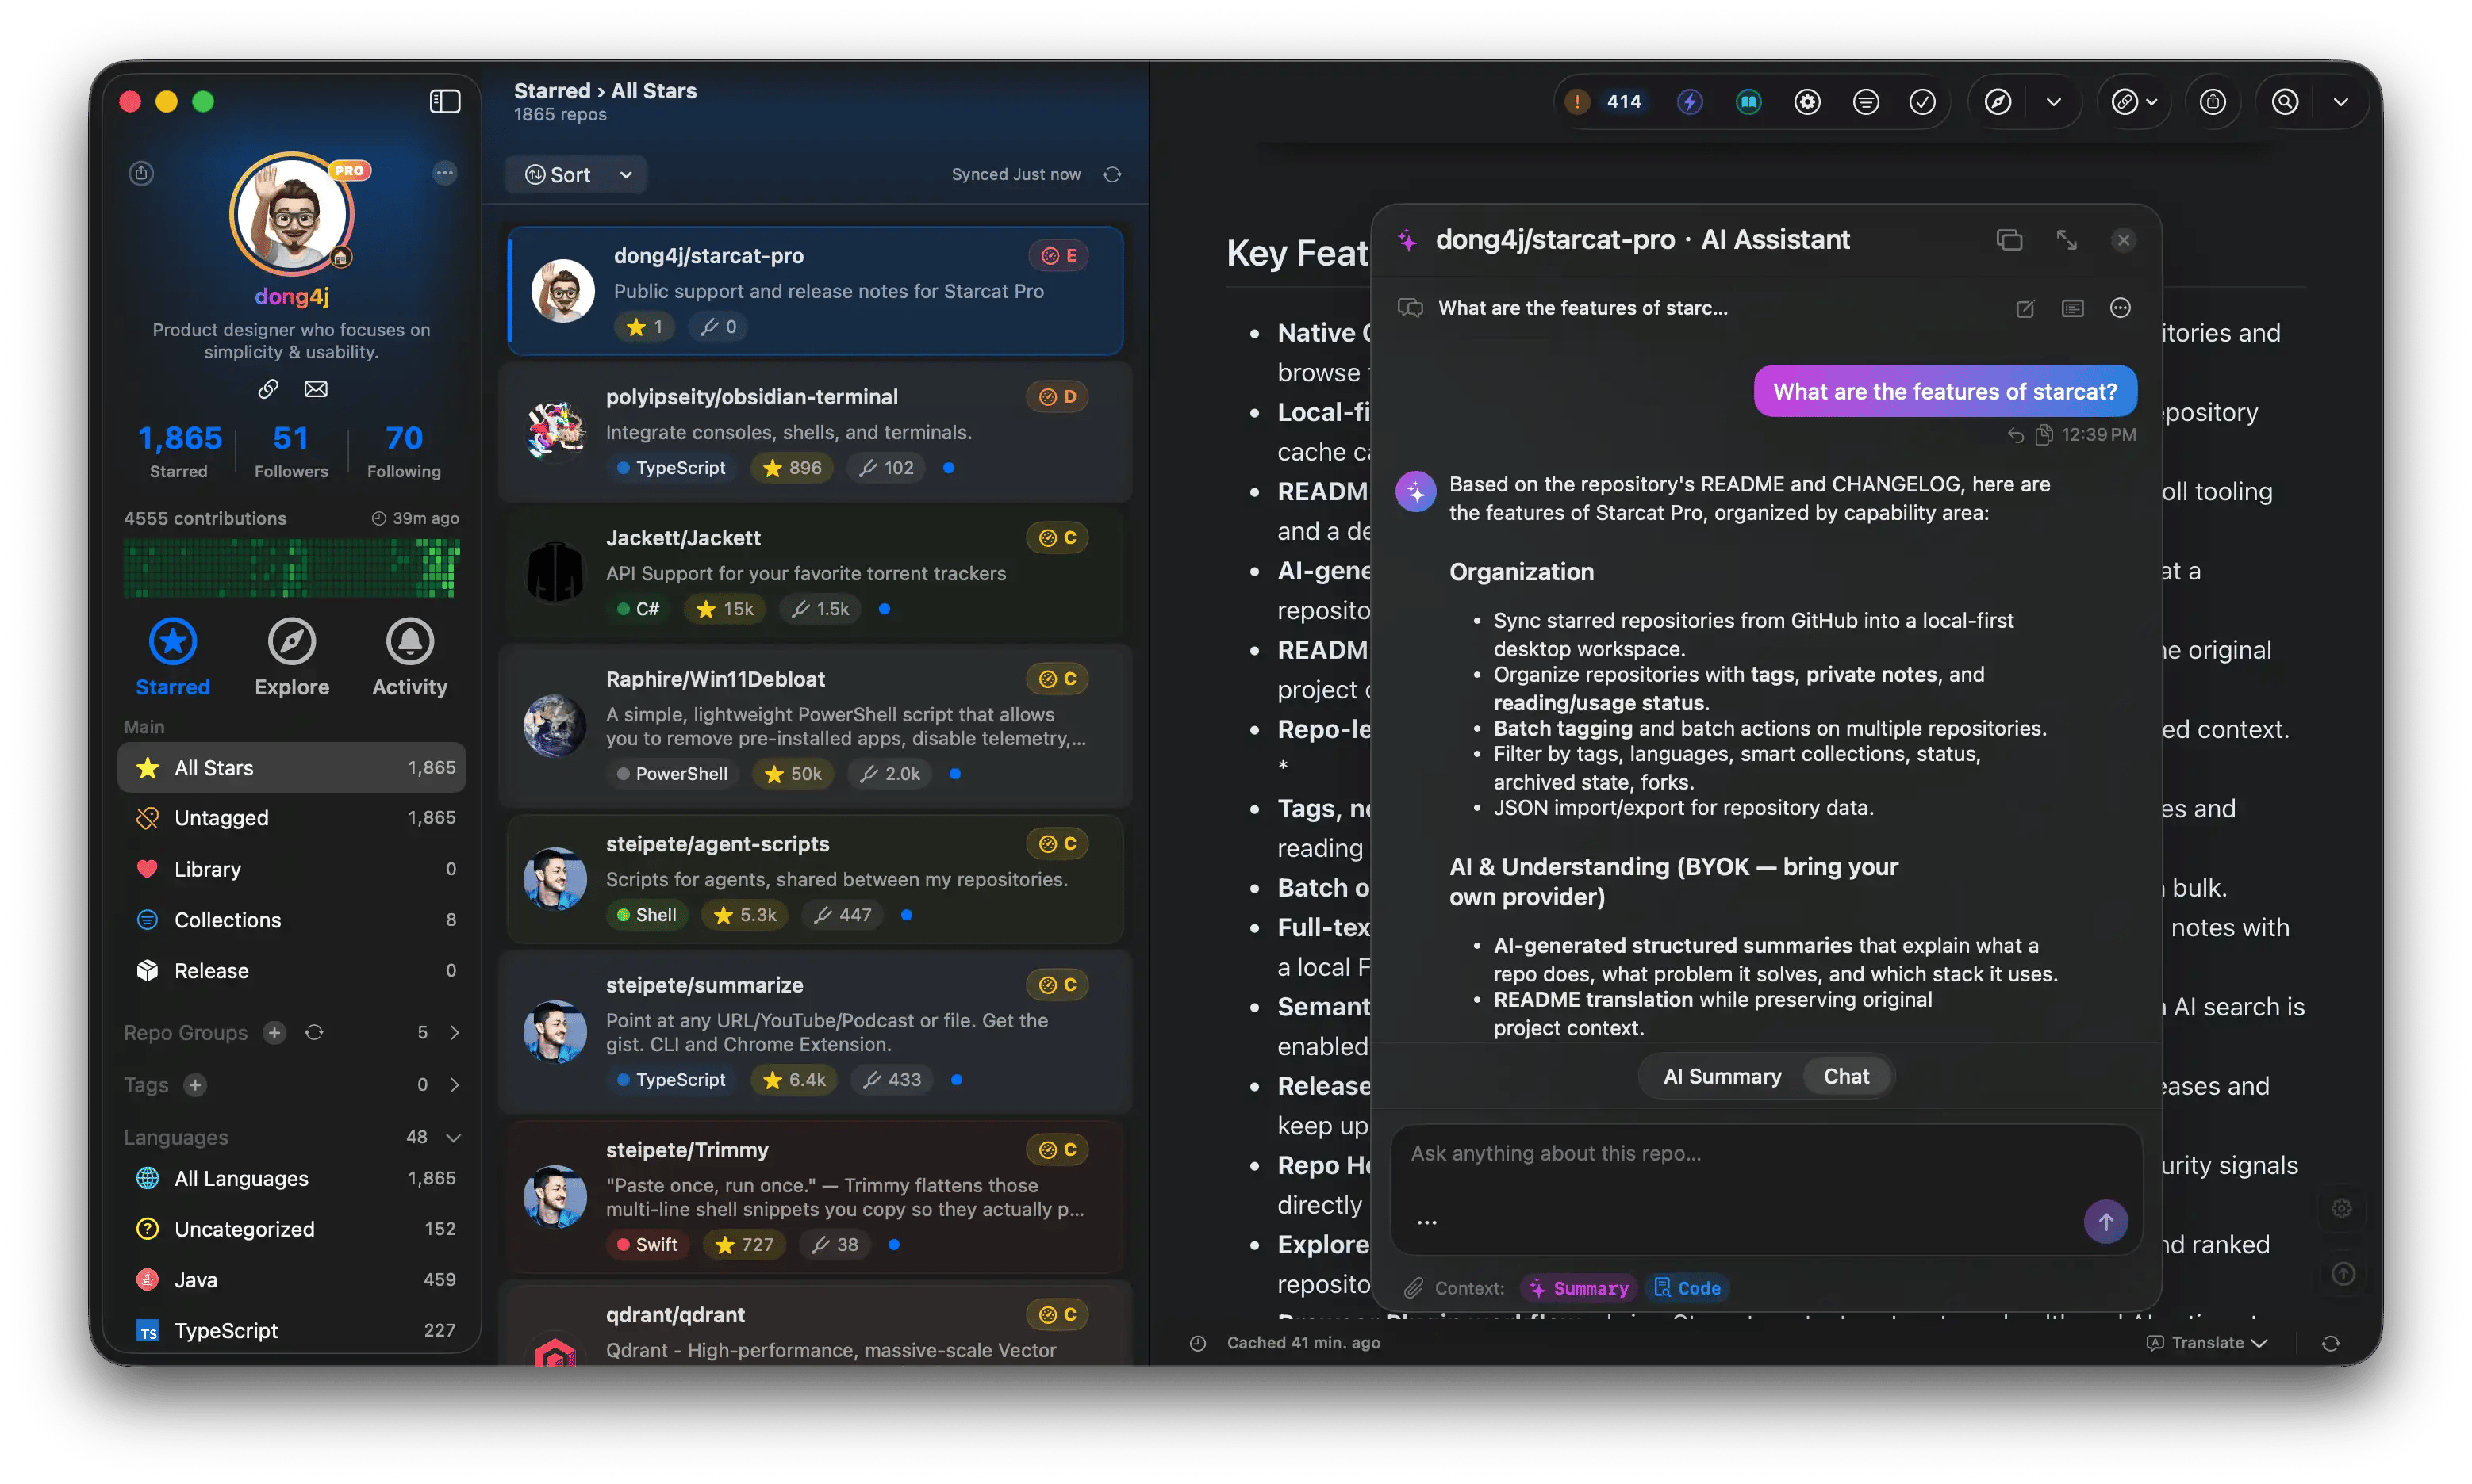2472x1484 pixels.
Task: Add a new tag with the plus button
Action: pos(195,1085)
